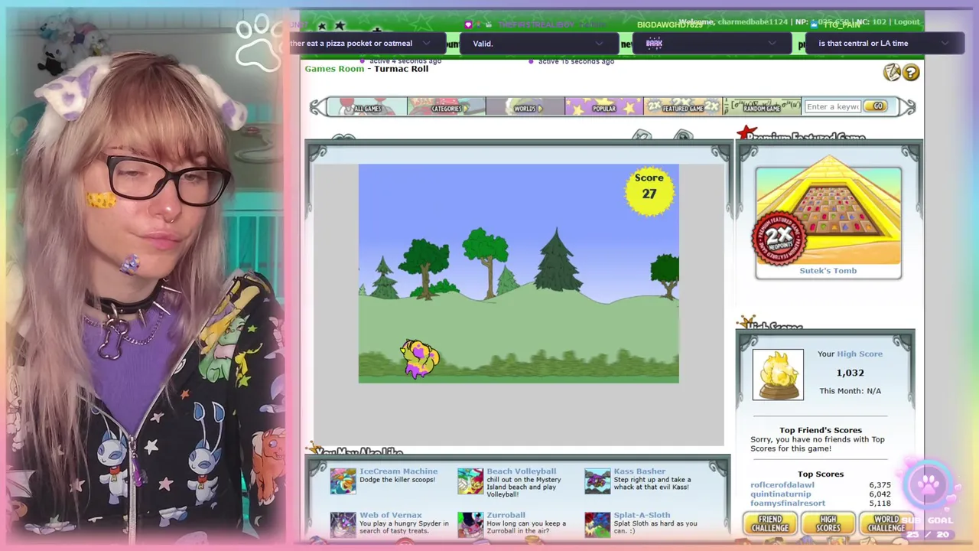The width and height of the screenshot is (979, 551).
Task: Follow the Games Room breadcrumb link
Action: pos(334,69)
